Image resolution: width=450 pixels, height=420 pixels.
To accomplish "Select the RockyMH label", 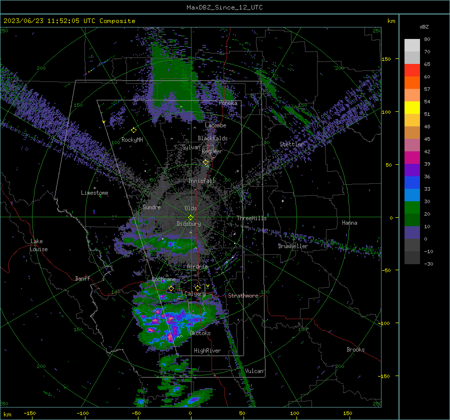I will pos(132,140).
